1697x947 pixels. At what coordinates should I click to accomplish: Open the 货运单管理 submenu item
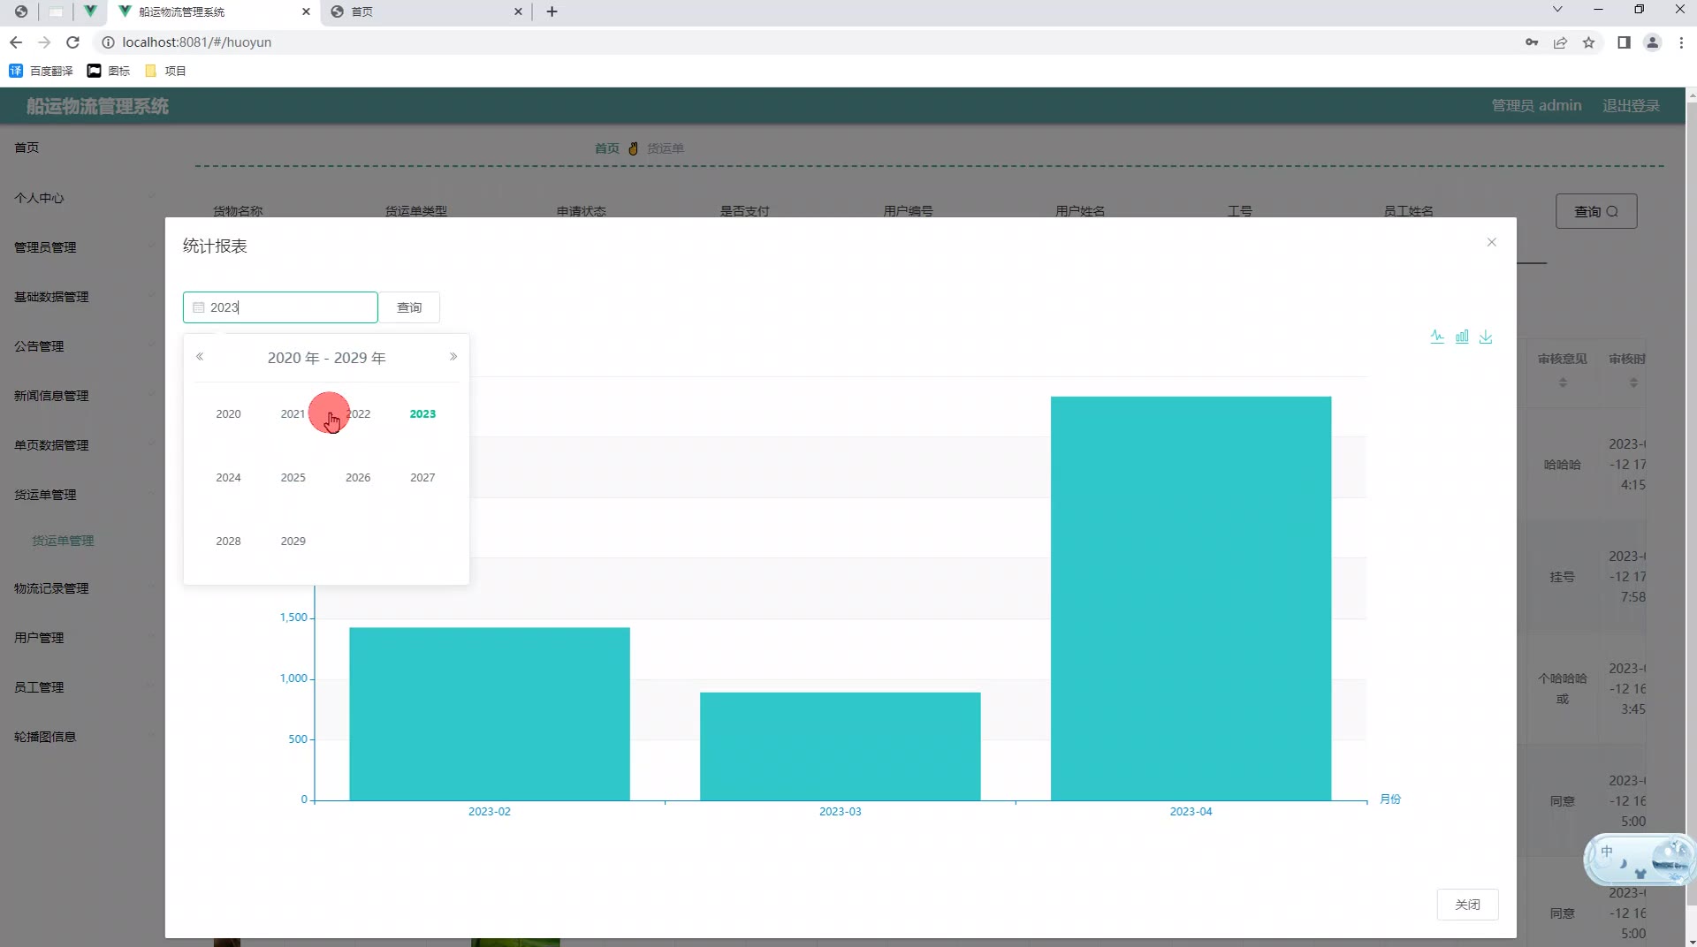[x=63, y=541]
